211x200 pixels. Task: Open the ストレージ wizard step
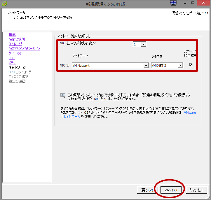[15, 44]
